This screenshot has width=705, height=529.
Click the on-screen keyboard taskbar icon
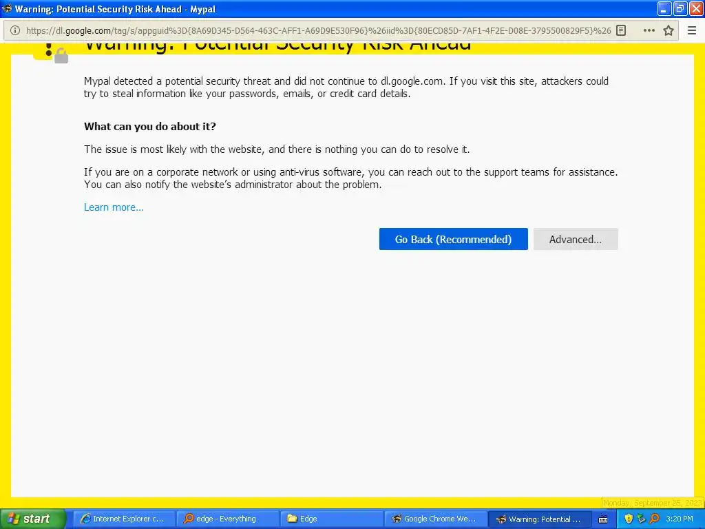coord(603,519)
